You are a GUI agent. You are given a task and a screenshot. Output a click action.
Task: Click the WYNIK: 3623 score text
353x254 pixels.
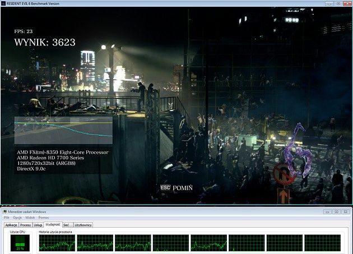(x=45, y=43)
